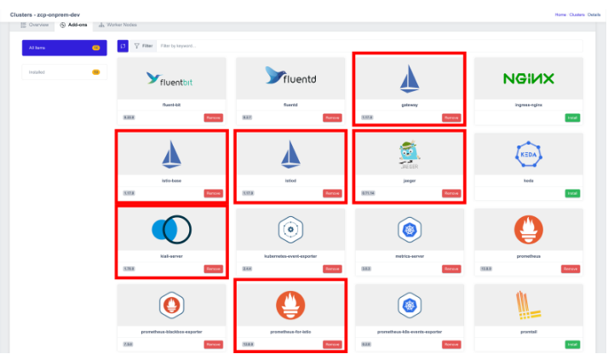Remove the prometheus add-on

571,269
